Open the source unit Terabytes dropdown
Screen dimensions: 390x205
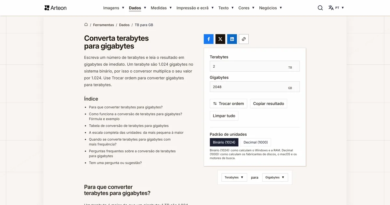tap(234, 177)
